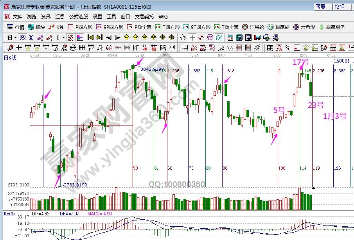Viewport: 354px width, 240px height.
Task: Open the 交易委托 menu
Action: (144, 17)
